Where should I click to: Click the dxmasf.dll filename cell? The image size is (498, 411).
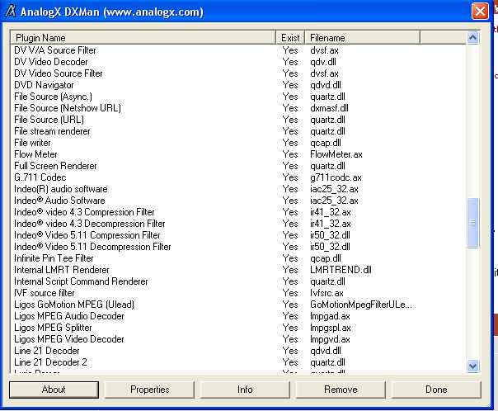[x=329, y=108]
